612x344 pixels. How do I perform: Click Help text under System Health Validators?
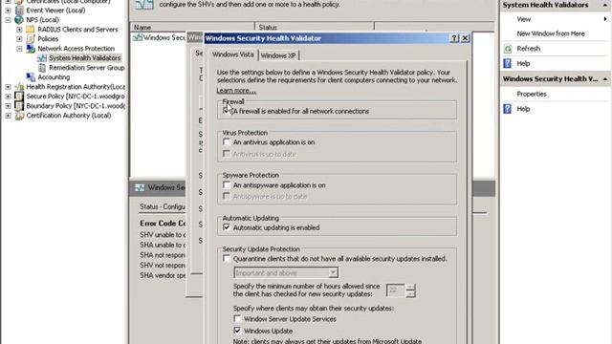523,64
